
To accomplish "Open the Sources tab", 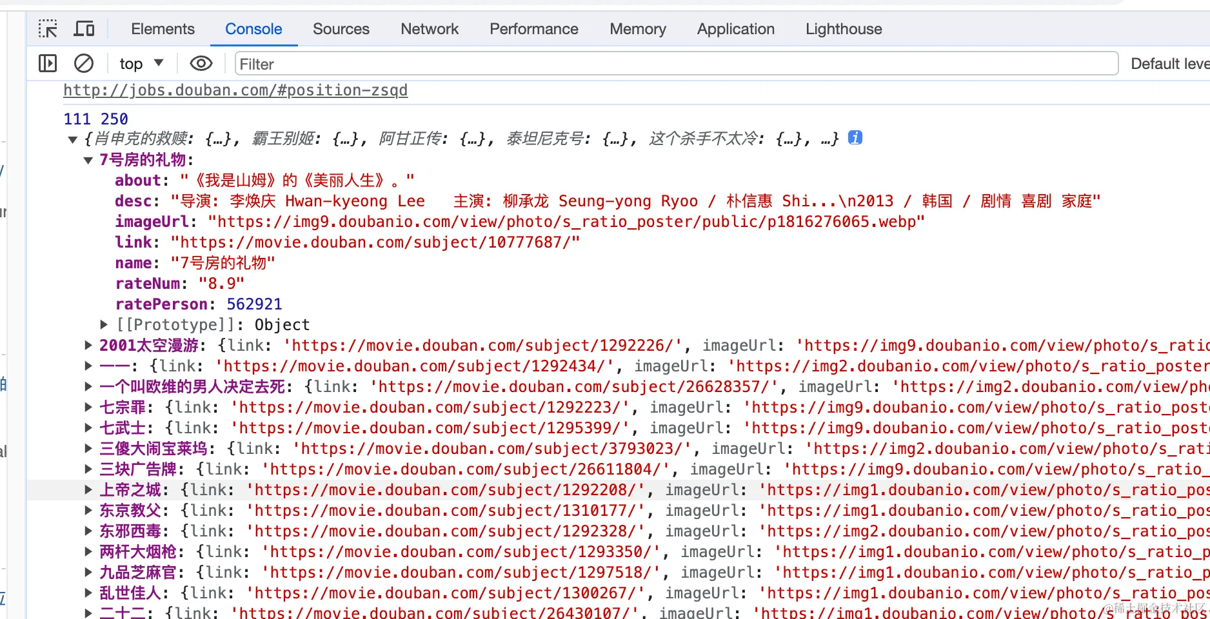I will click(x=341, y=29).
